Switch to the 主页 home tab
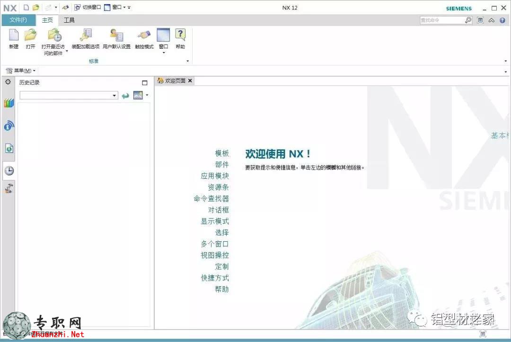This screenshot has width=511, height=342. [47, 20]
